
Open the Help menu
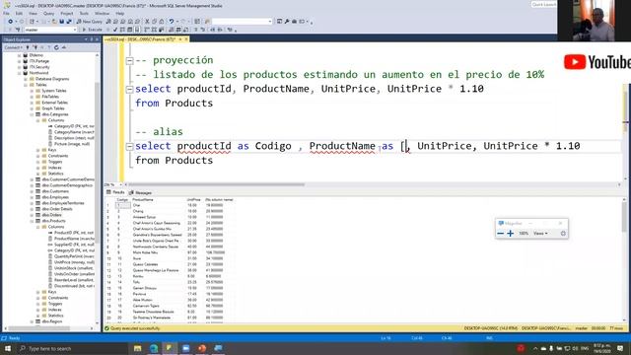coord(120,13)
